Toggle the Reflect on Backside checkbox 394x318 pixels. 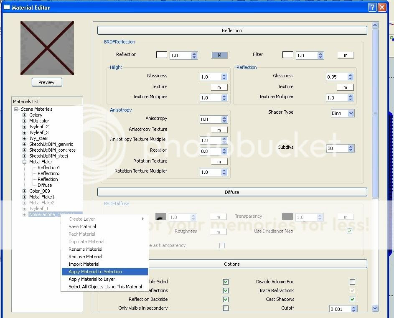[226, 299]
